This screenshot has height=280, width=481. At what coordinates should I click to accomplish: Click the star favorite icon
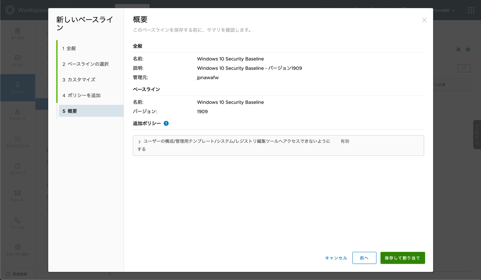click(468, 49)
